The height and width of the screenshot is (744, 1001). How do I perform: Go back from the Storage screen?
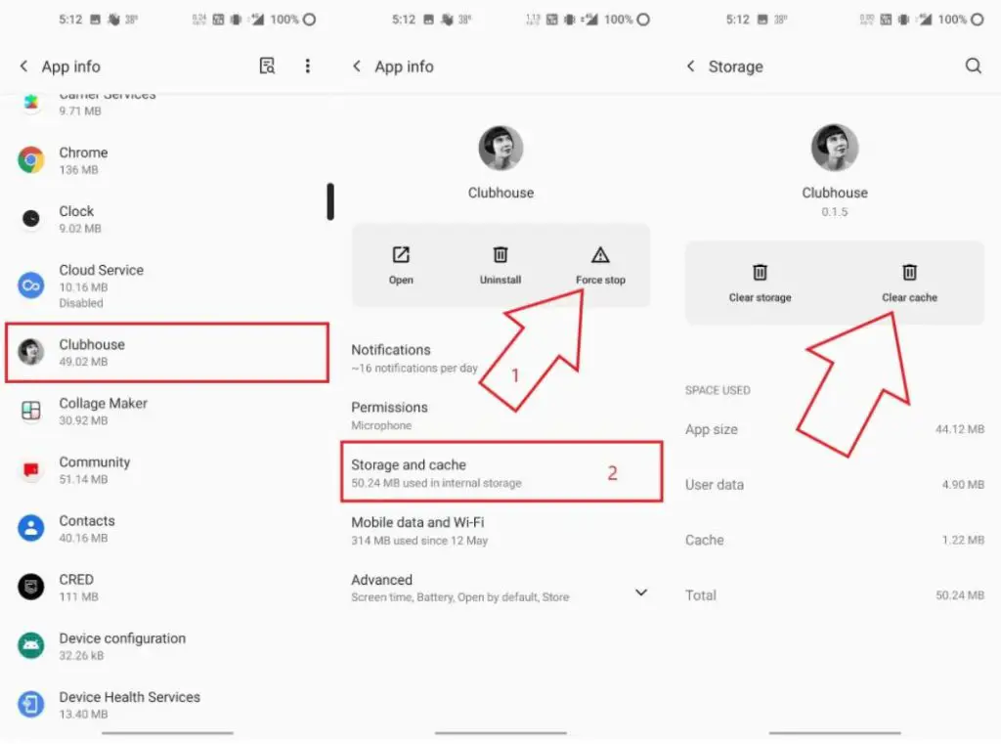(690, 66)
